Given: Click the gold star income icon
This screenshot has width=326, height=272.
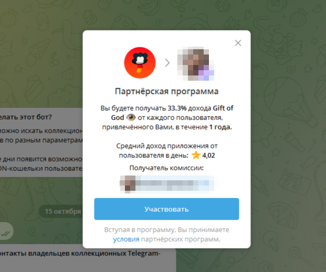Looking at the screenshot, I should [196, 155].
